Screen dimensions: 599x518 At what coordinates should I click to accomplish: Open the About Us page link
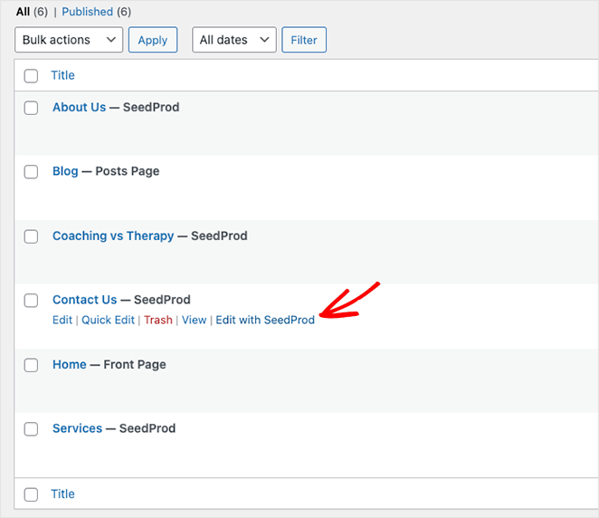(x=79, y=107)
